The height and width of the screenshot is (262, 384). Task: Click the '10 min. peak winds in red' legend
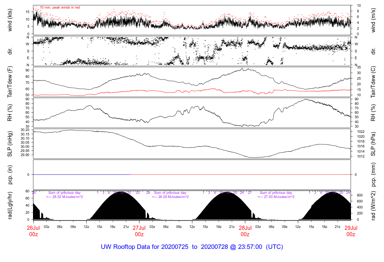tap(60, 7)
